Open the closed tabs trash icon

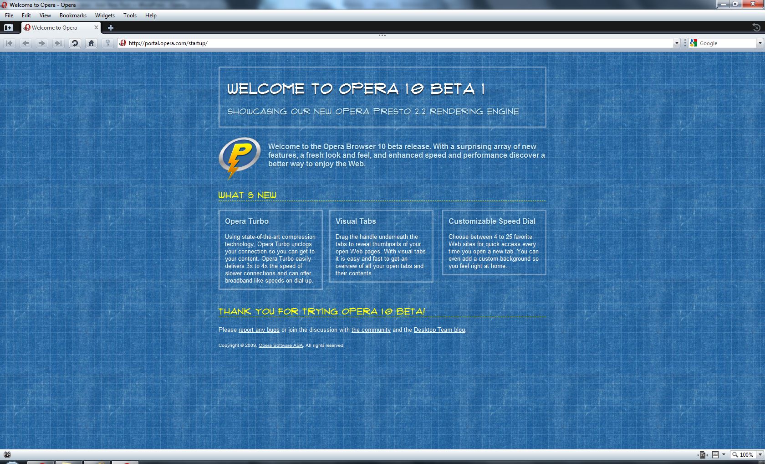(x=756, y=28)
